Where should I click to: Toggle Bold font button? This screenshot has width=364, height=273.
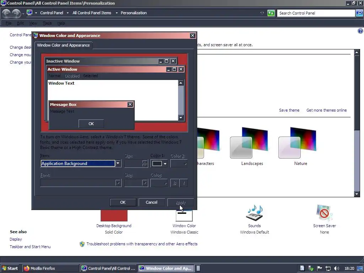(x=174, y=183)
